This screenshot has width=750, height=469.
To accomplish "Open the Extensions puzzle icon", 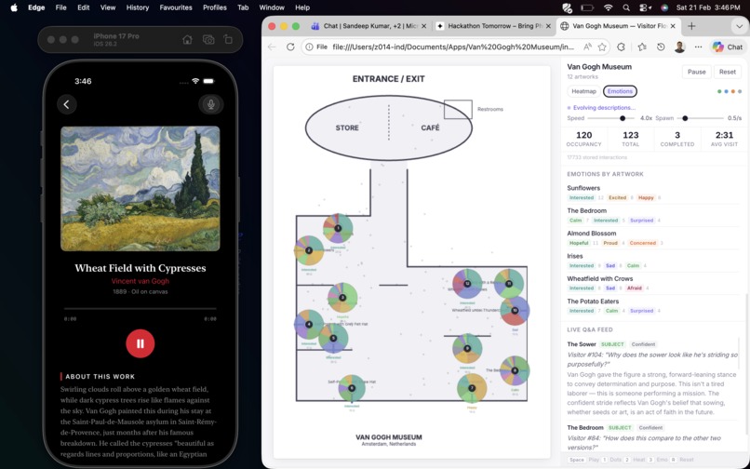I will (x=621, y=47).
